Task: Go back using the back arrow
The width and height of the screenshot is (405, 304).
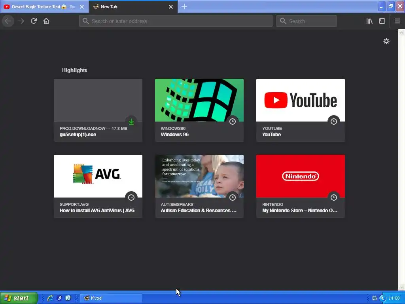Action: [x=8, y=21]
